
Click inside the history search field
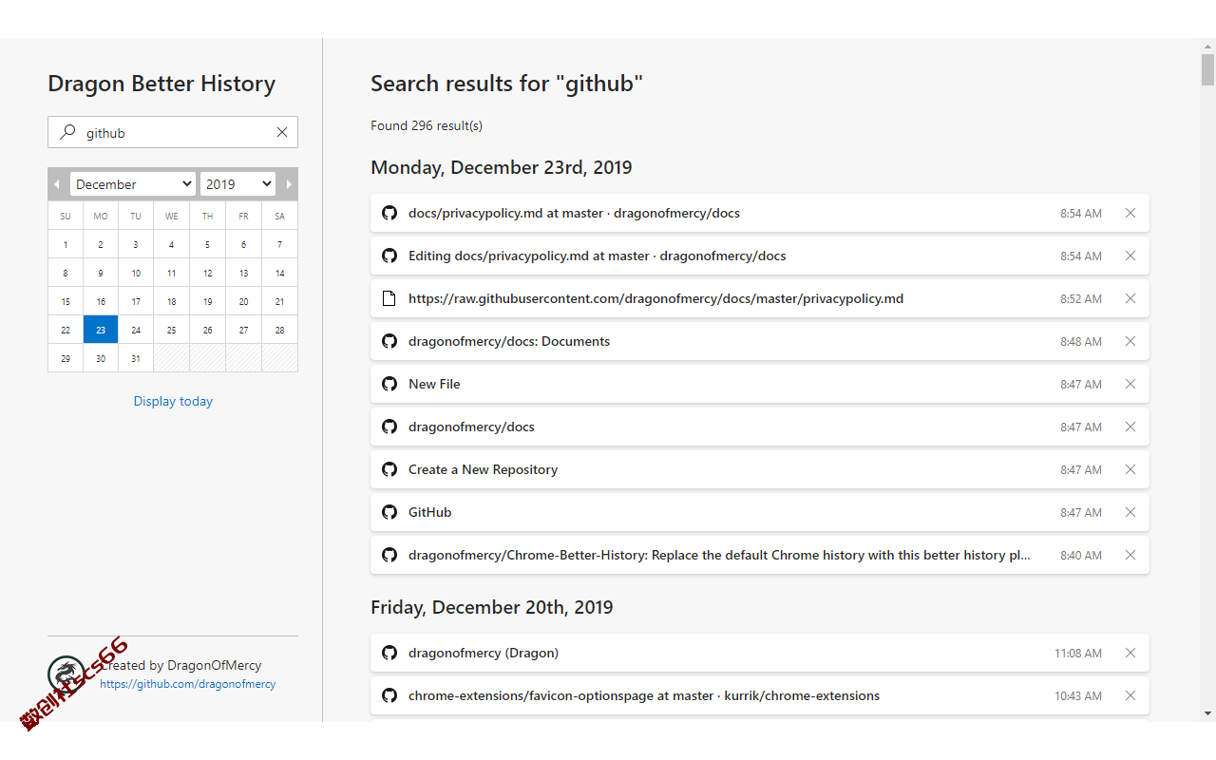click(x=173, y=132)
